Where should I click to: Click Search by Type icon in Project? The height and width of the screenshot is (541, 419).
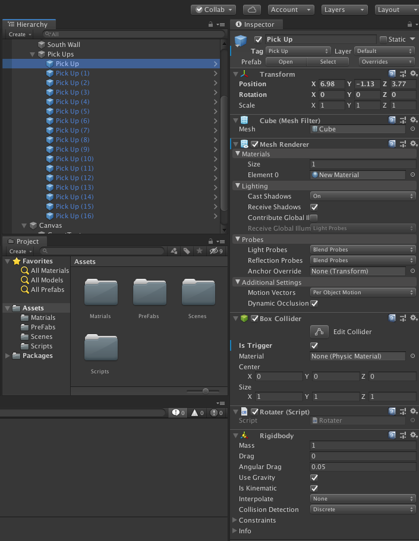tap(174, 251)
